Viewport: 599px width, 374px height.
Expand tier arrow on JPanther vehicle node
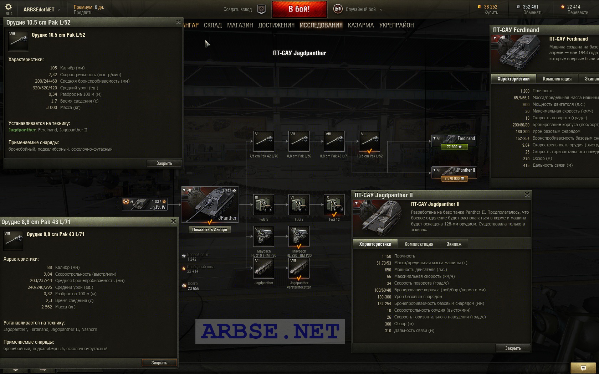click(184, 190)
